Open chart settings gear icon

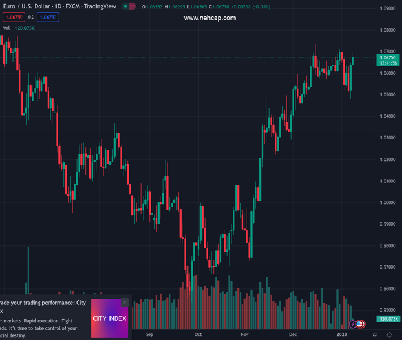tap(389, 335)
